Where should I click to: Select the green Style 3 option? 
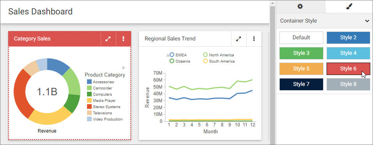301,53
